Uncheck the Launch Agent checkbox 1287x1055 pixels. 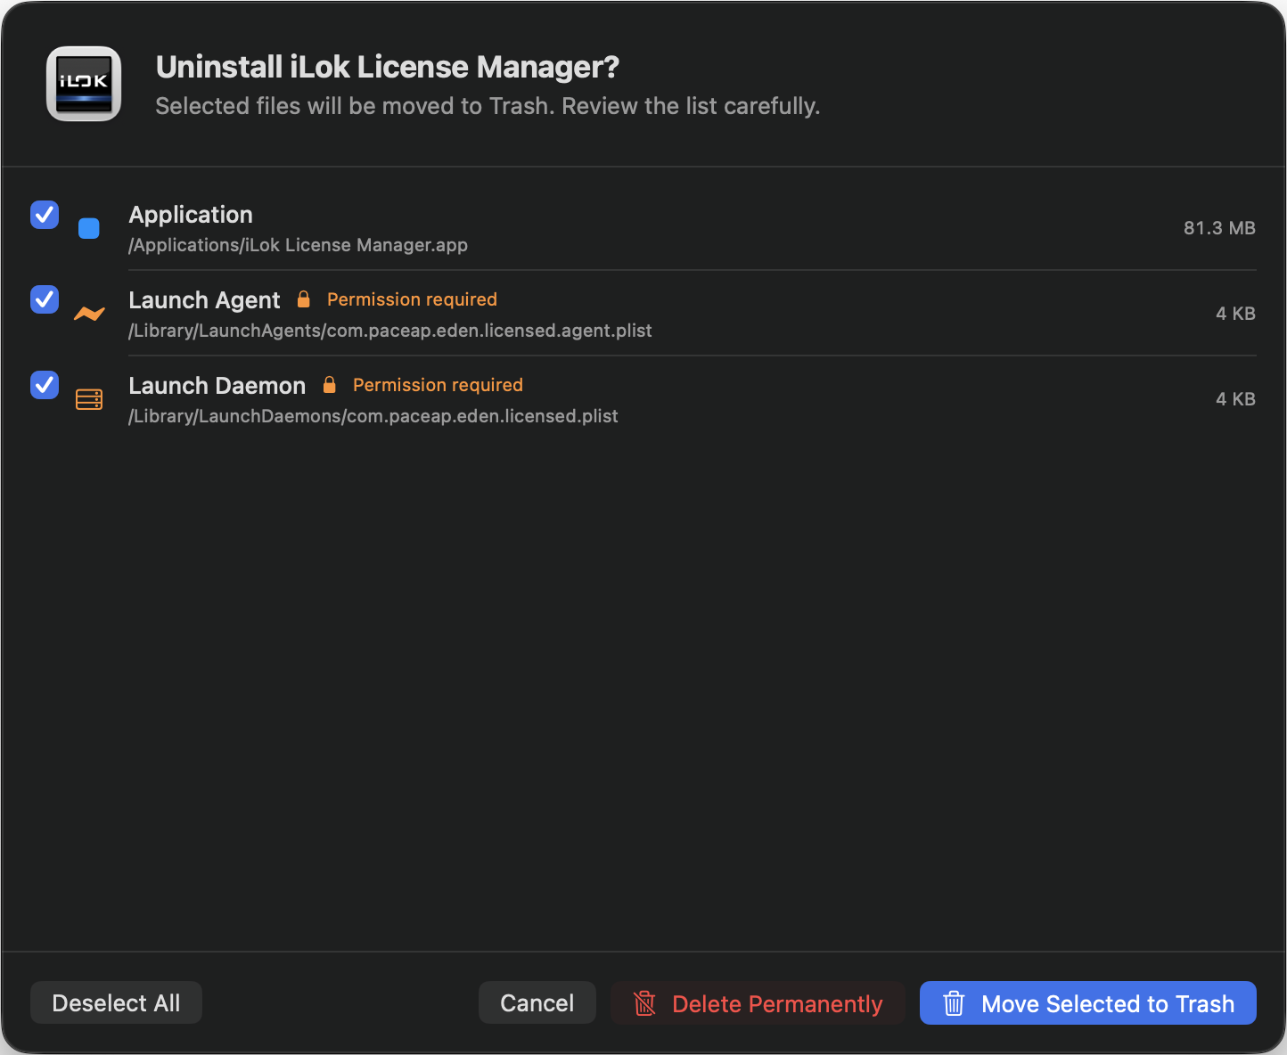[x=45, y=299]
